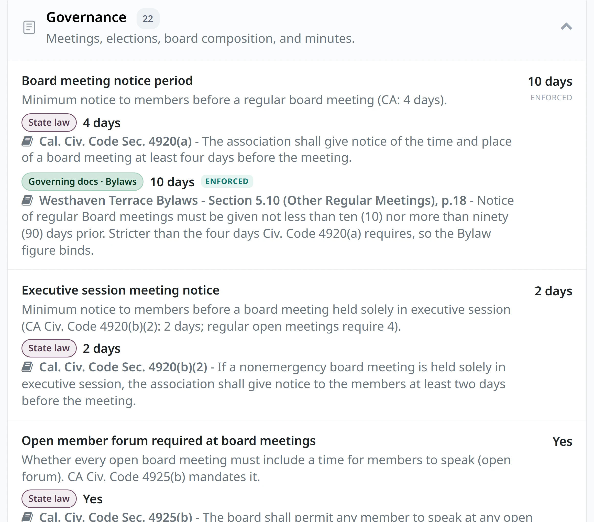This screenshot has height=522, width=594.
Task: Open Cal. Civ. Code Sec. 4920(a) citation
Action: tap(116, 142)
